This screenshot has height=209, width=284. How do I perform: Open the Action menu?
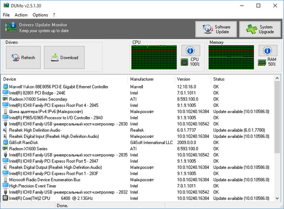(21, 15)
